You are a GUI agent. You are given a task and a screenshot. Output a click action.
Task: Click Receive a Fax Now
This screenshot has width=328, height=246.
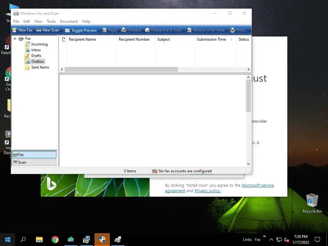206,30
